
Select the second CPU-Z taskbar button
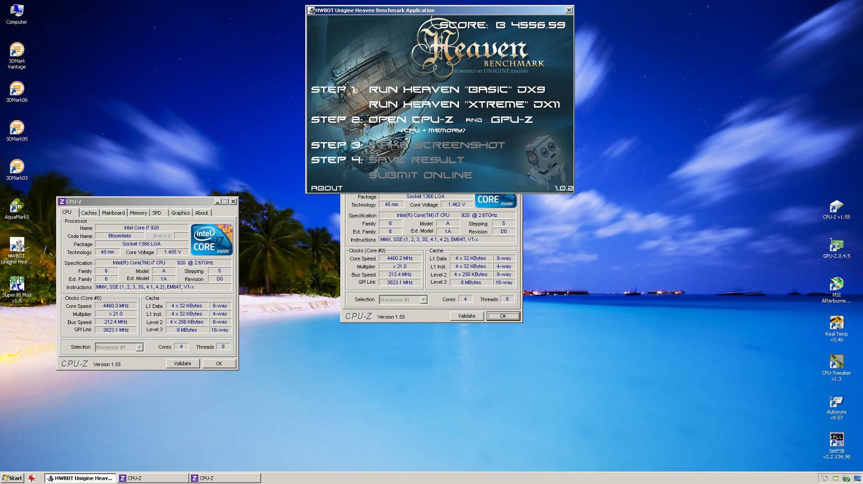pyautogui.click(x=224, y=478)
